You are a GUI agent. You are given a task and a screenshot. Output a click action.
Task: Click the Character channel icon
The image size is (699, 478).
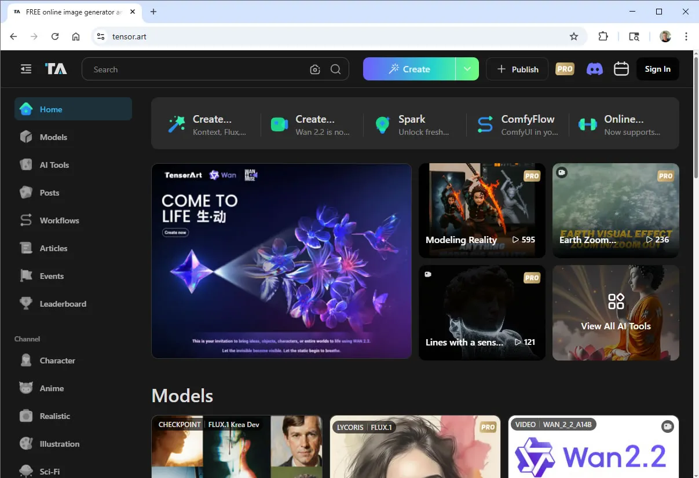(26, 361)
